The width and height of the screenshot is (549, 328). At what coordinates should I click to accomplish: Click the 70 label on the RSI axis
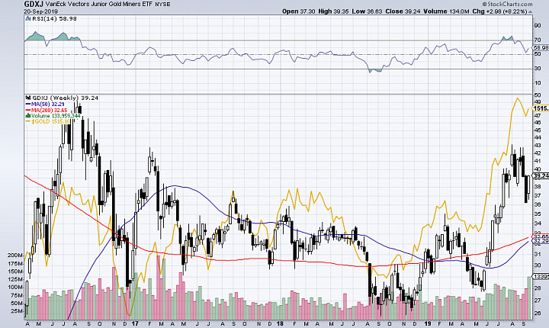[537, 40]
